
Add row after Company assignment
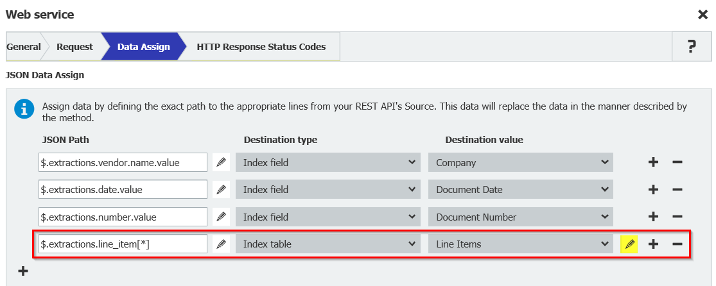tap(654, 162)
